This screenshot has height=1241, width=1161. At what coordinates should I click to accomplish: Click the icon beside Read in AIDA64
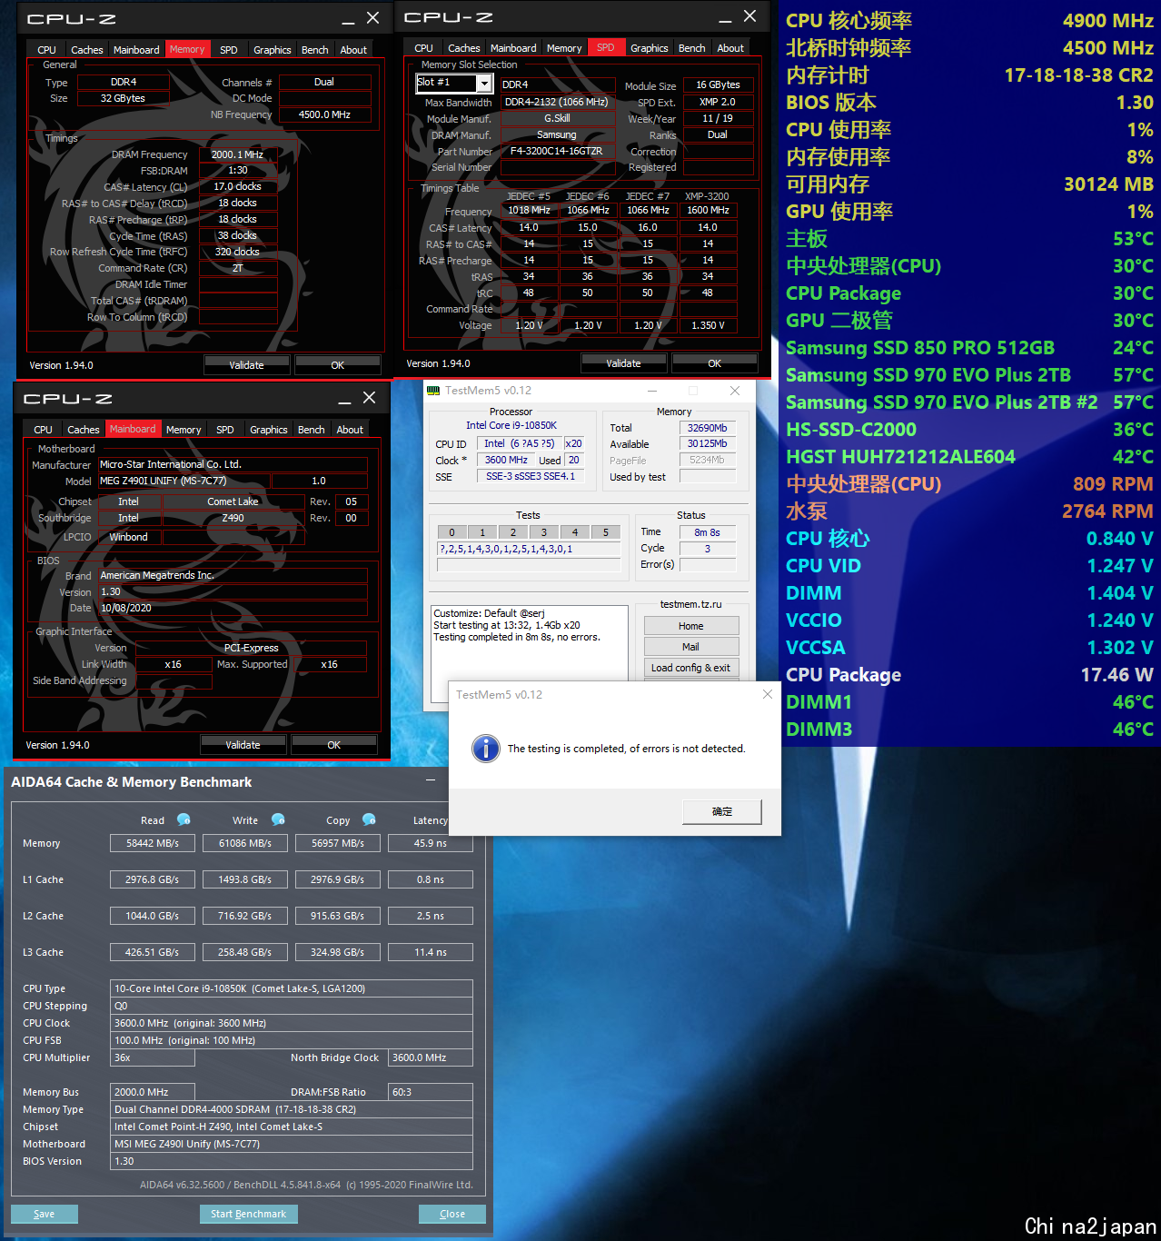pos(184,819)
